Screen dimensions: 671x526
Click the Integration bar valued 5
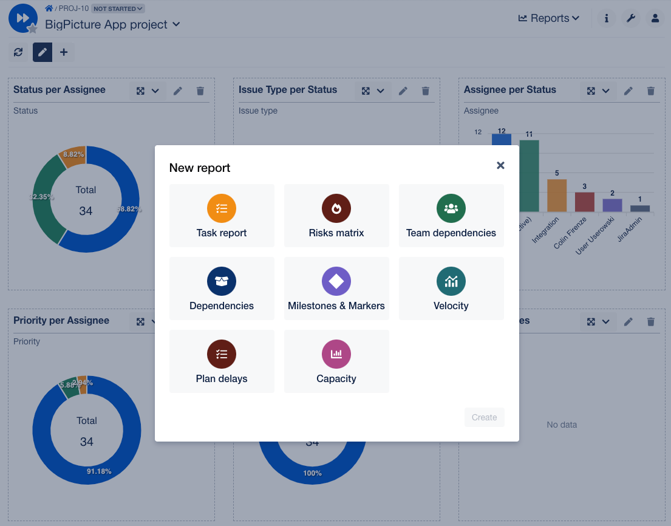557,196
